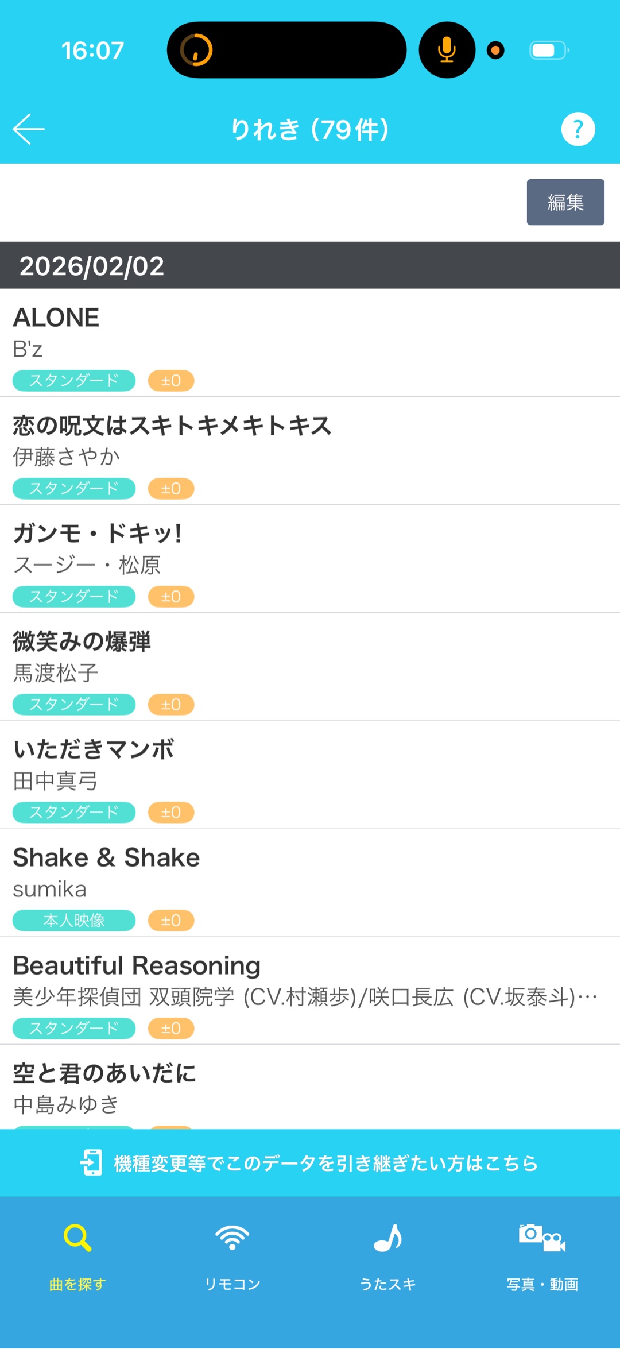Switch to the 写真・動画 tab
Image resolution: width=620 pixels, height=1349 pixels.
(x=542, y=1284)
